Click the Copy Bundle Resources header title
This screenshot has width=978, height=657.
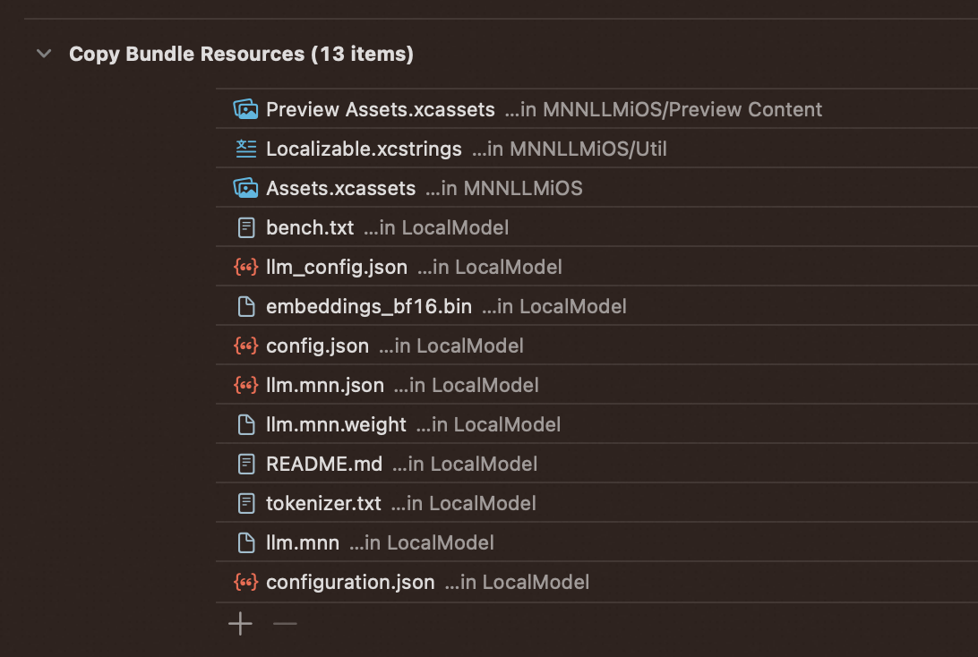coord(241,54)
